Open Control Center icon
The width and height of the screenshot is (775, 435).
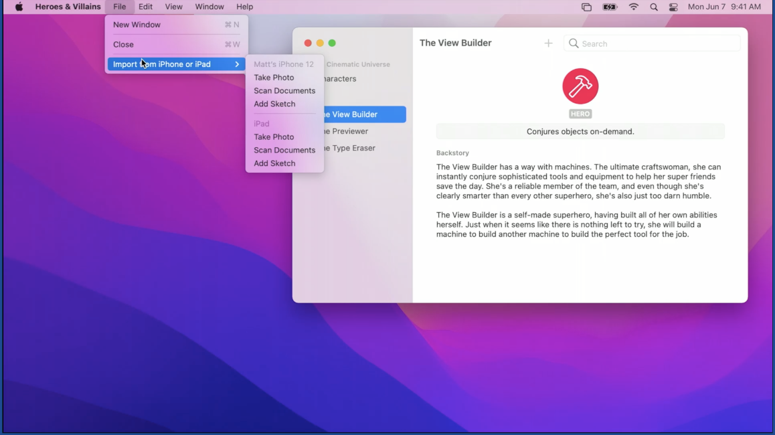click(673, 7)
